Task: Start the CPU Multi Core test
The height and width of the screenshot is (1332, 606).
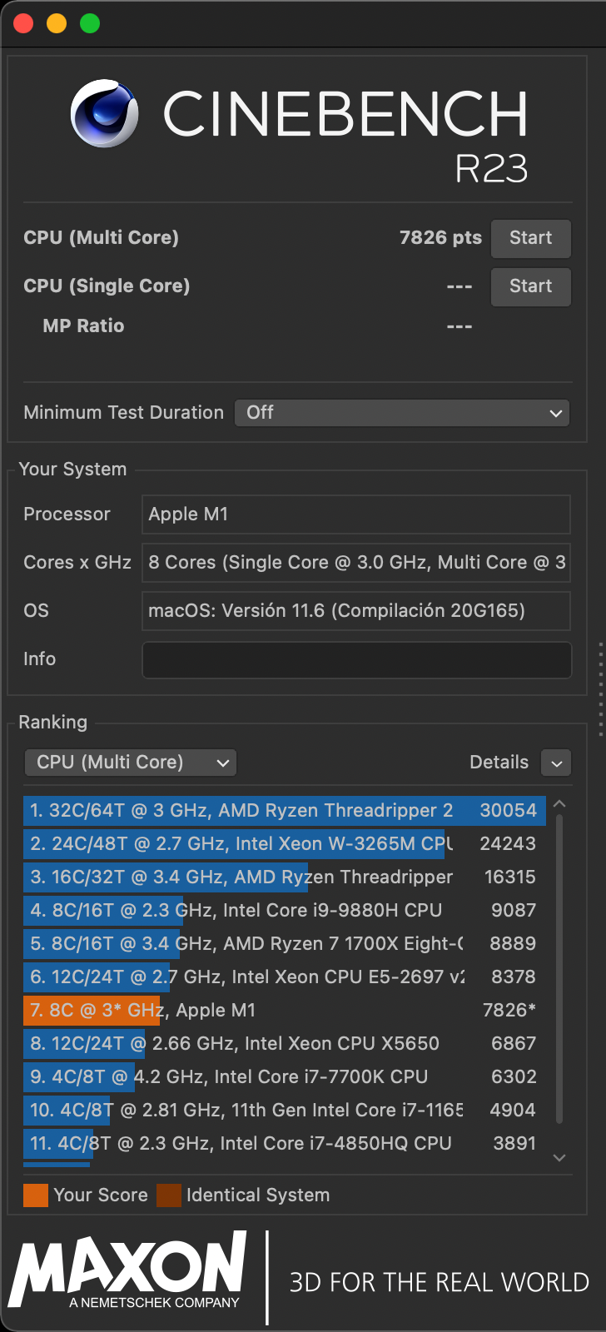Action: 530,238
